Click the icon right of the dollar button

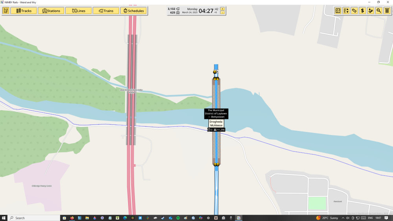[x=371, y=11]
